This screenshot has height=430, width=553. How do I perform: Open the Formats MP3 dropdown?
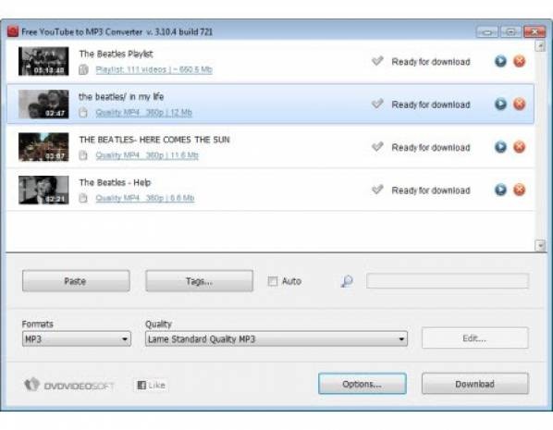77,339
